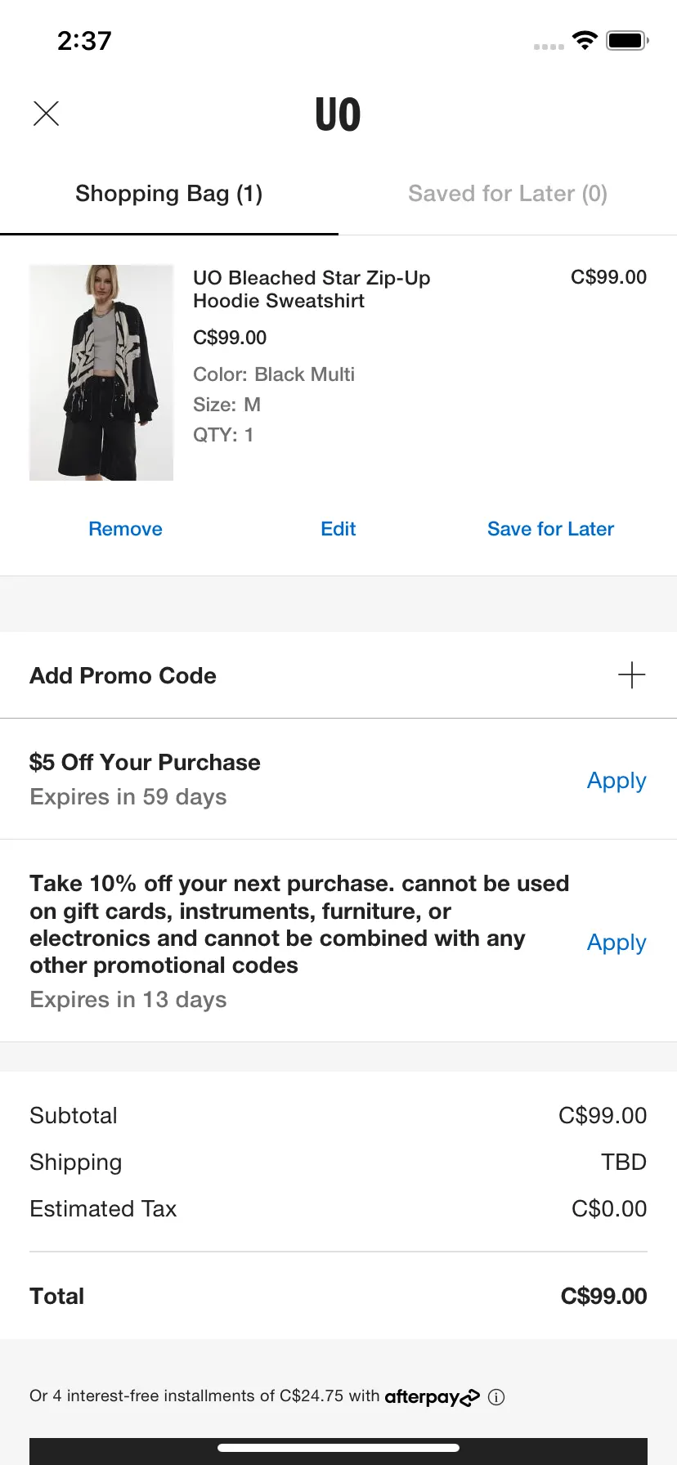This screenshot has height=1465, width=677.
Task: Open hoodie product thumbnail image
Action: (x=101, y=373)
